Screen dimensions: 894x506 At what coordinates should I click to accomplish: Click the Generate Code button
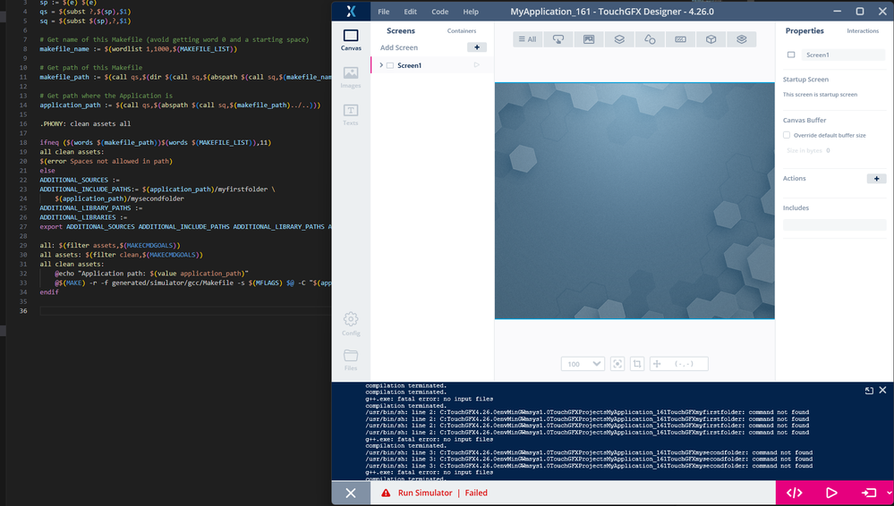click(x=794, y=493)
